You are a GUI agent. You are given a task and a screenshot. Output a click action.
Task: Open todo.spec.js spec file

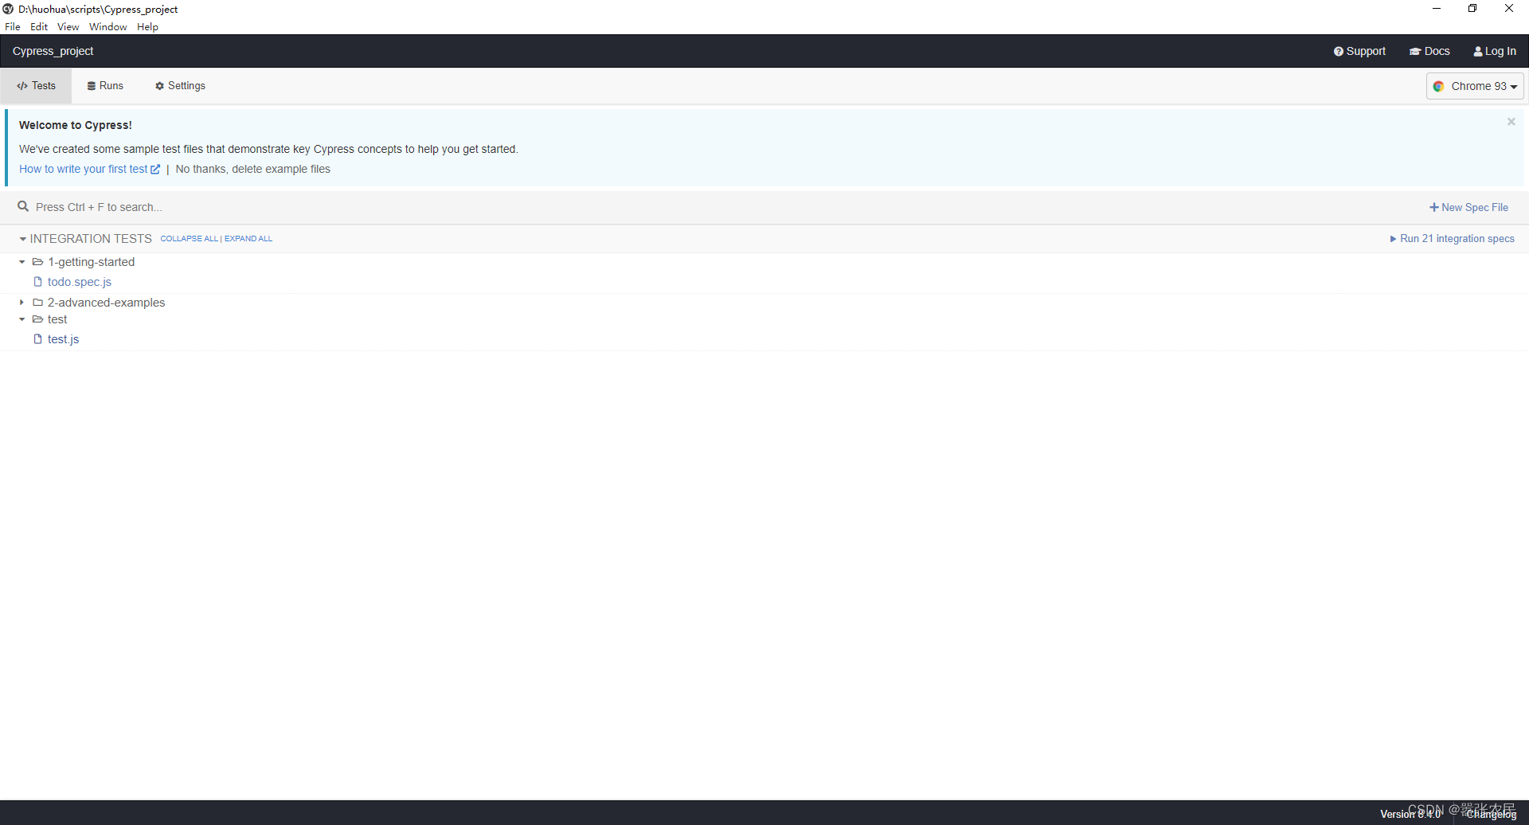[80, 282]
